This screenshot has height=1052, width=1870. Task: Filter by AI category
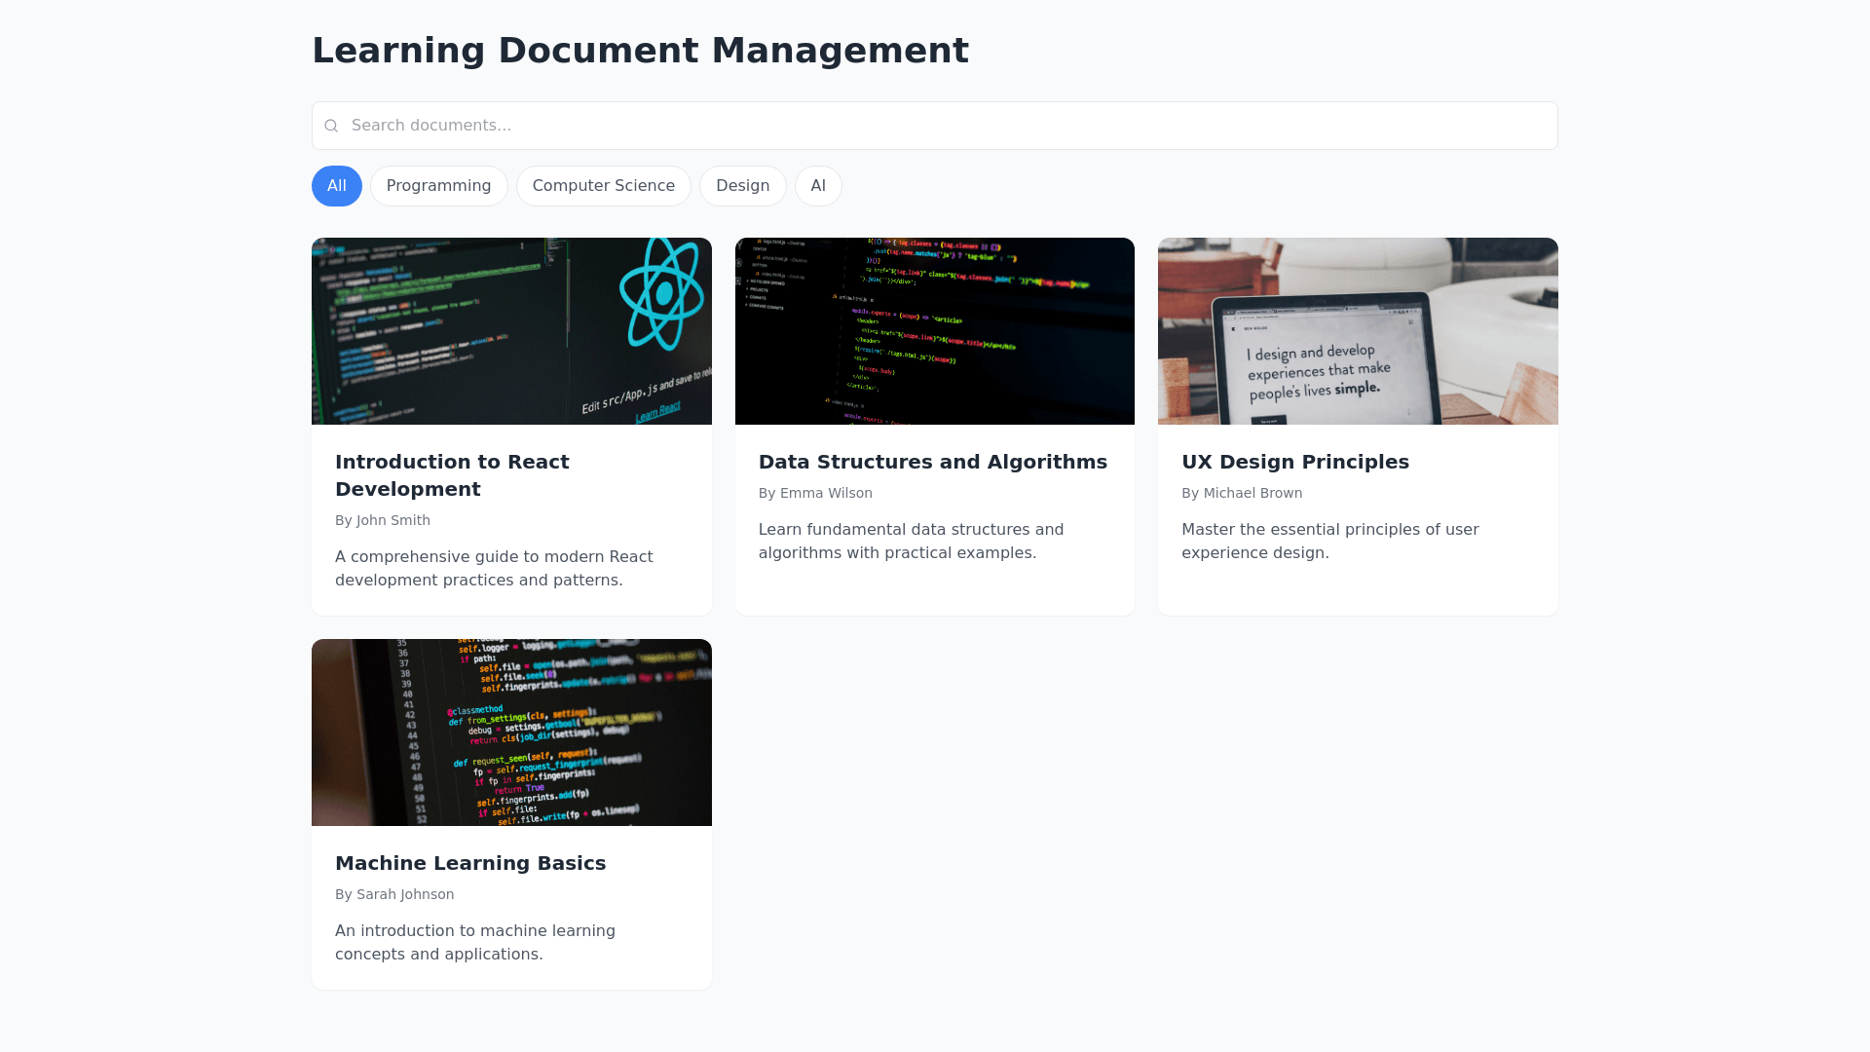coord(818,186)
